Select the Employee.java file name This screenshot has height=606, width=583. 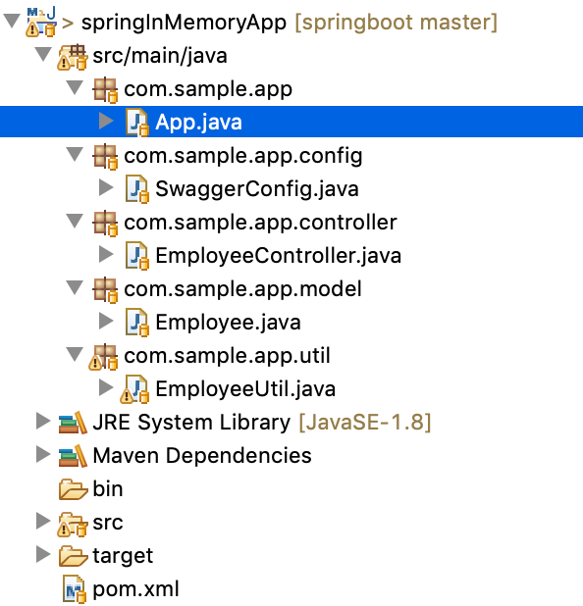[228, 323]
